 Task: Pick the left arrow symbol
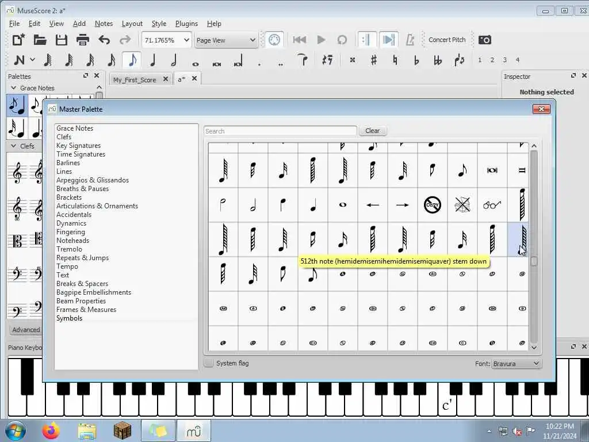(x=373, y=205)
